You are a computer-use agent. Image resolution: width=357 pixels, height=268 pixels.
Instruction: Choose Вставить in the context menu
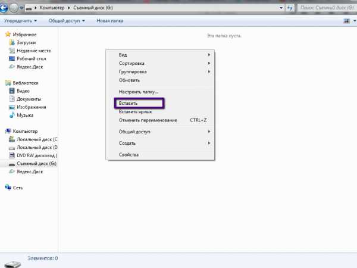point(160,103)
